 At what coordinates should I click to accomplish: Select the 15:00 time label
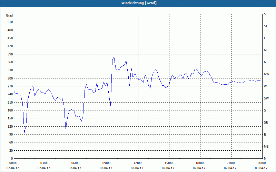[169, 163]
